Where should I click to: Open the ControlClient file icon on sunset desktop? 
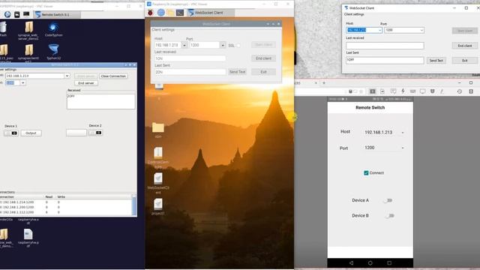[x=158, y=157]
